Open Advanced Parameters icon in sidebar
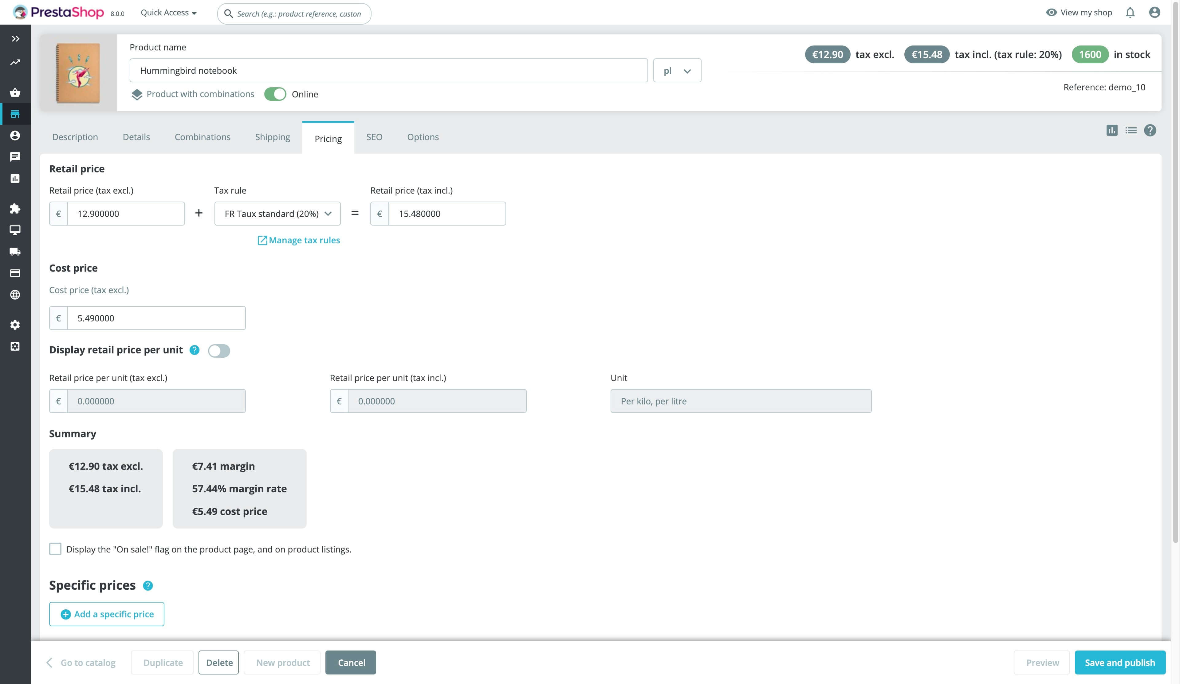 [15, 346]
